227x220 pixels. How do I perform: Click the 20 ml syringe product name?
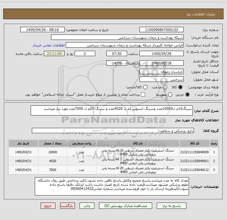[138, 170]
